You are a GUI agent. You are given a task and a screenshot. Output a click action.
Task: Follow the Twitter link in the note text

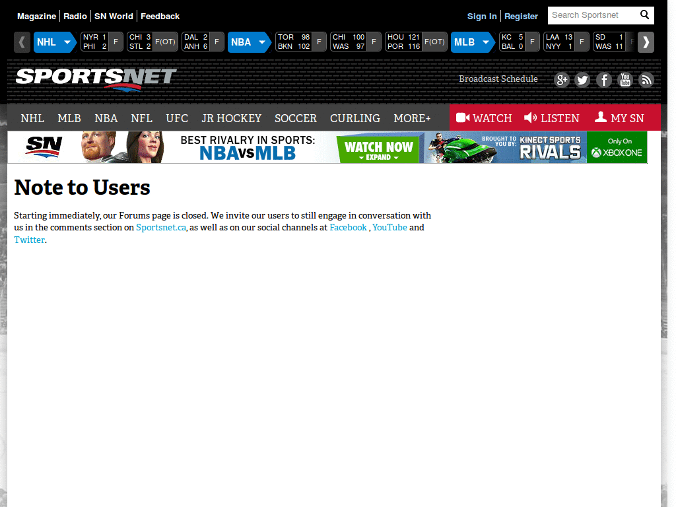pos(29,240)
